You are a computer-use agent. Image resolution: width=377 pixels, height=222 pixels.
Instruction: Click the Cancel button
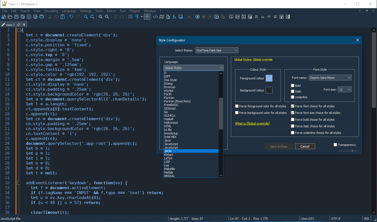pos(305,146)
